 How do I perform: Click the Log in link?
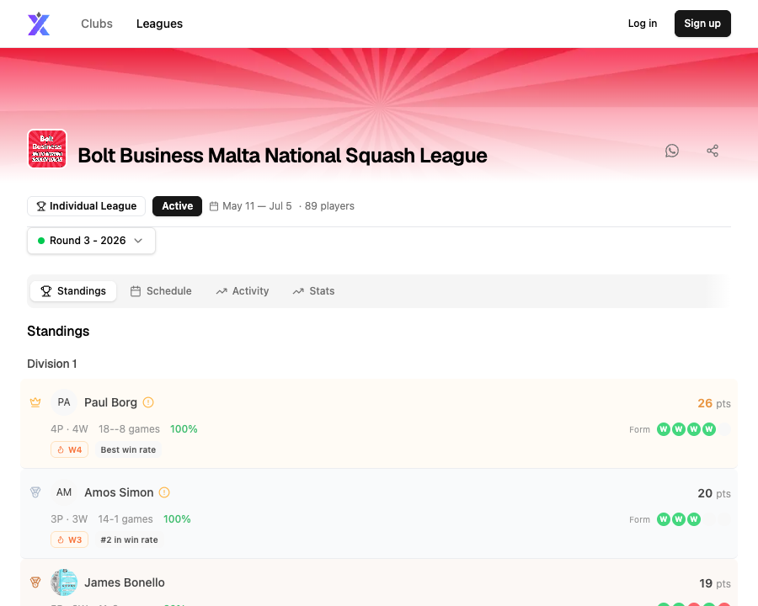[643, 24]
